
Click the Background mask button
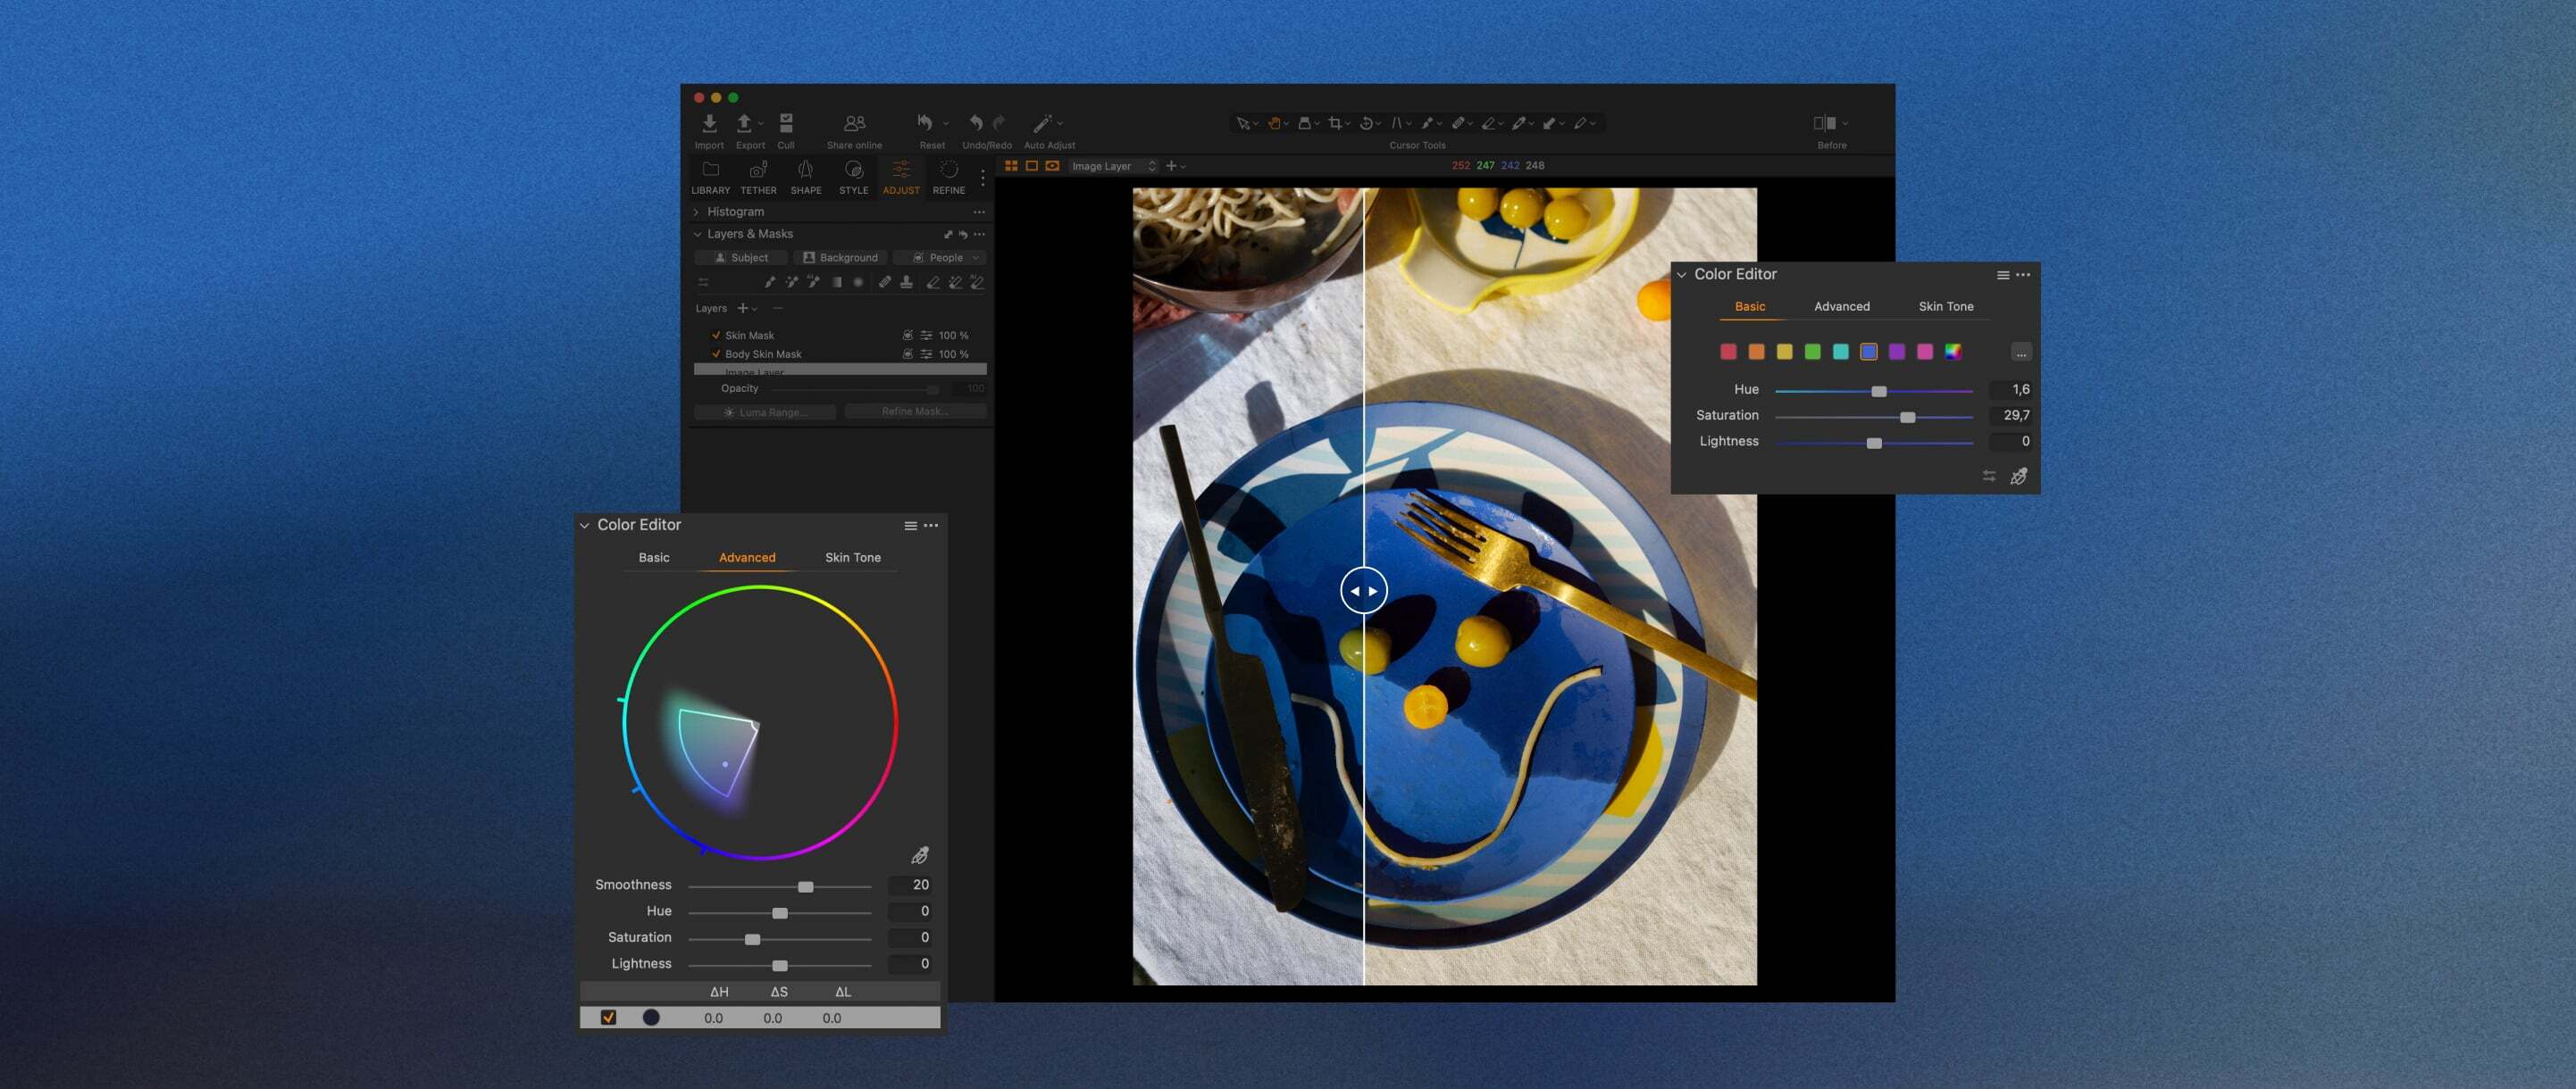pyautogui.click(x=840, y=258)
